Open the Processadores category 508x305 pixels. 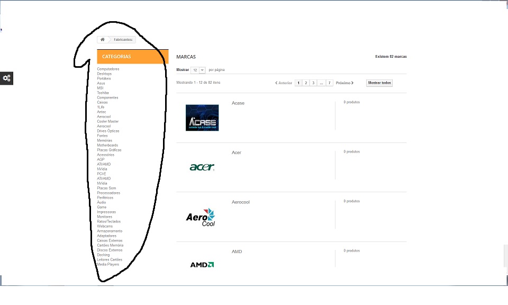108,193
